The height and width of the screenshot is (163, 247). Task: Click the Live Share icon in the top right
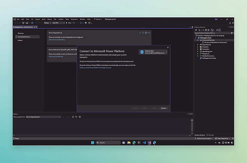(230, 23)
